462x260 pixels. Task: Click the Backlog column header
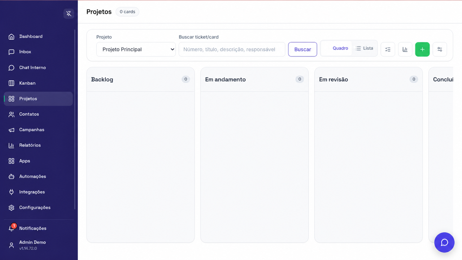[x=140, y=79]
